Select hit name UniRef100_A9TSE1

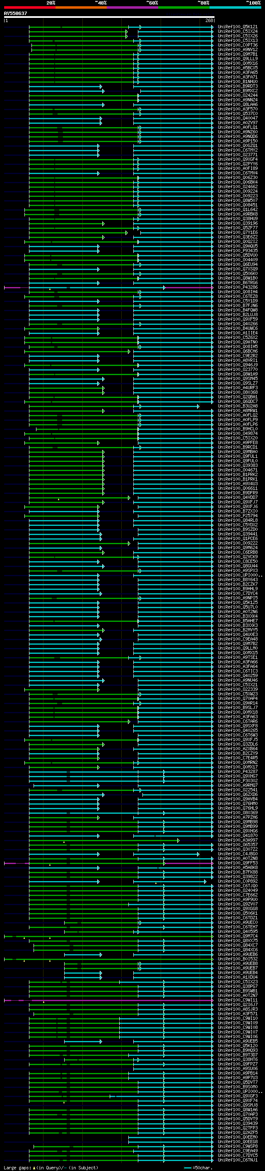coord(237,657)
